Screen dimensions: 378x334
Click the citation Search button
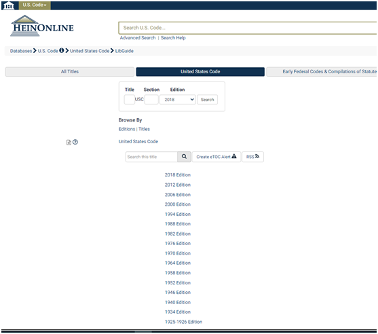tap(207, 99)
